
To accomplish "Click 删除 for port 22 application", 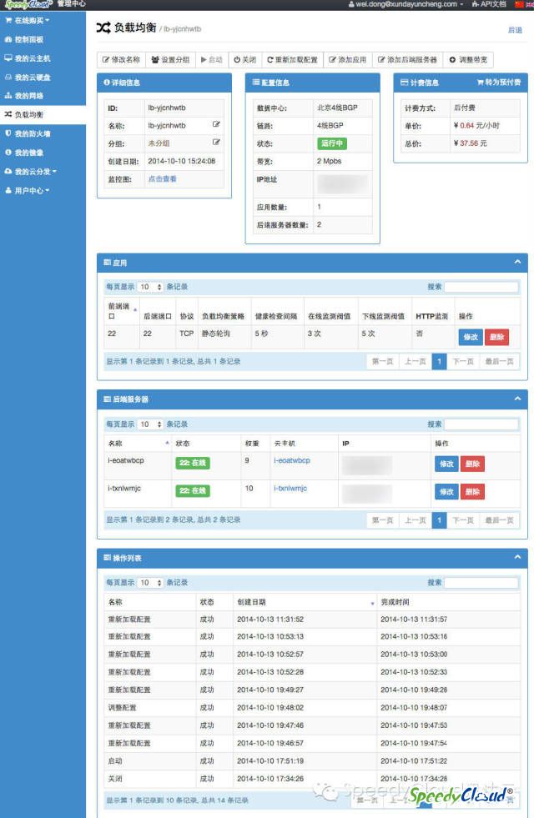I will [496, 337].
